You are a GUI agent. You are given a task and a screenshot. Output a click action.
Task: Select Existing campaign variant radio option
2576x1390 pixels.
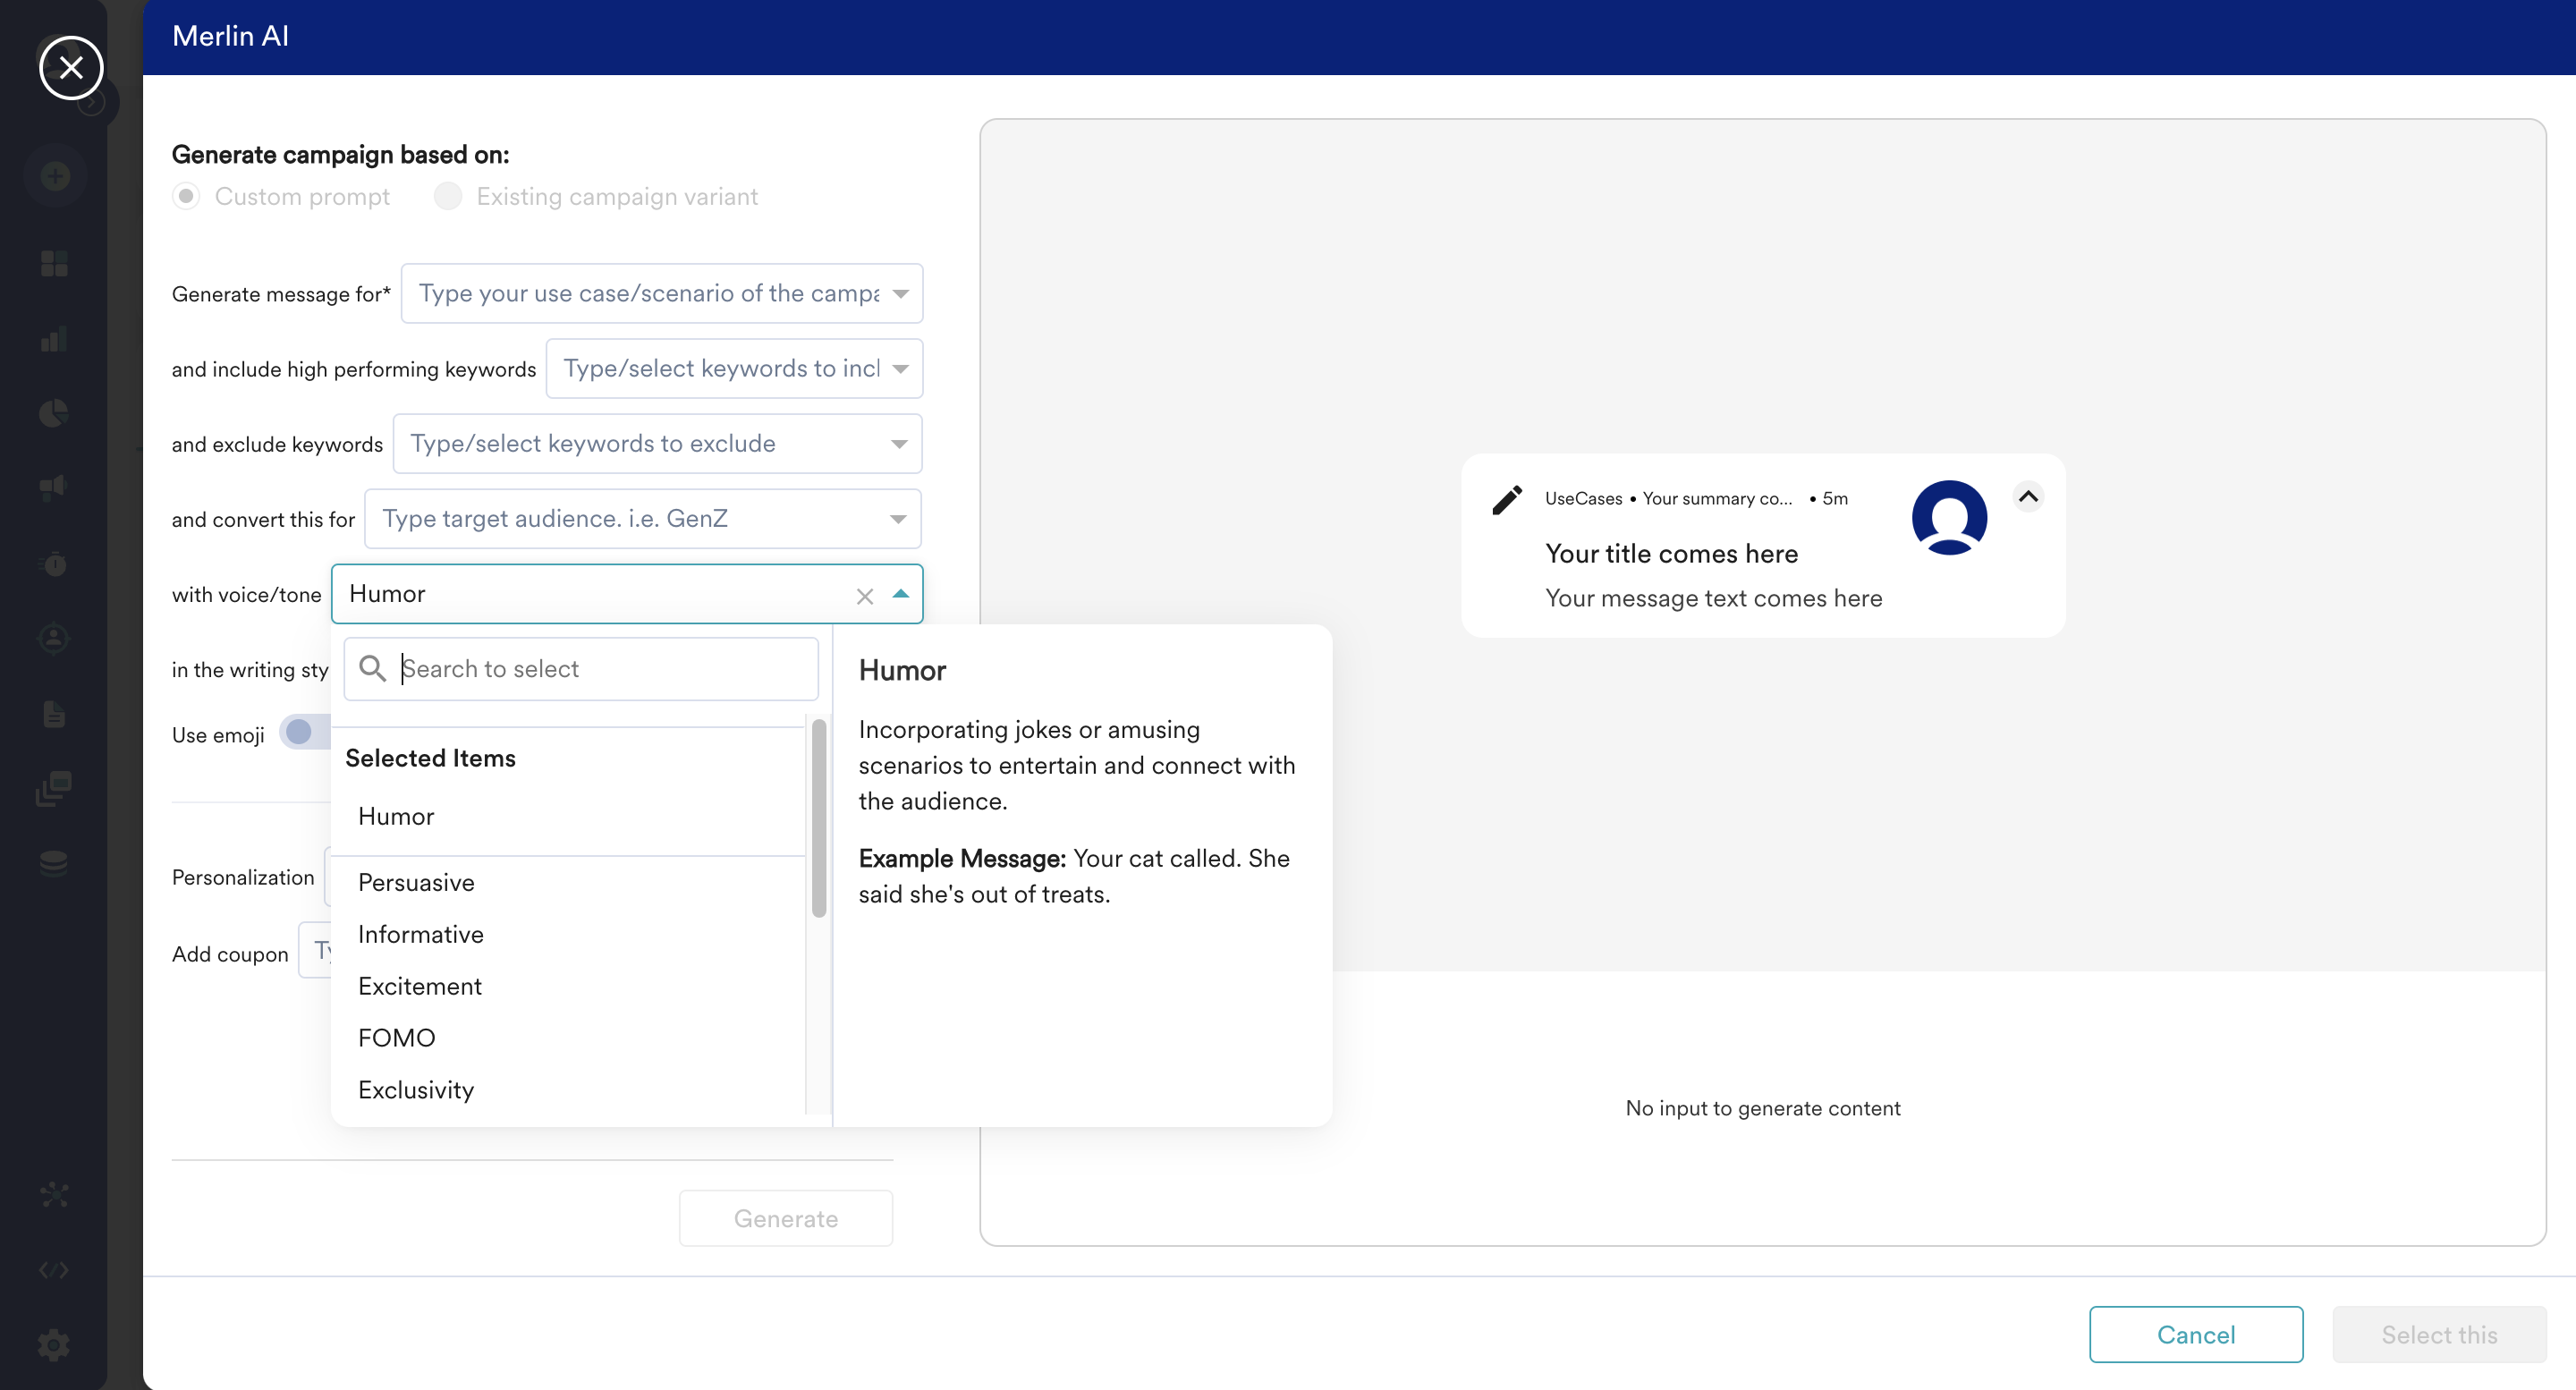[448, 196]
